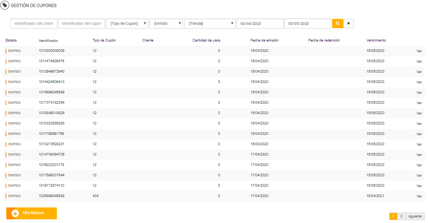Click the Vencimiento column header
The image size is (428, 223).
pos(376,40)
